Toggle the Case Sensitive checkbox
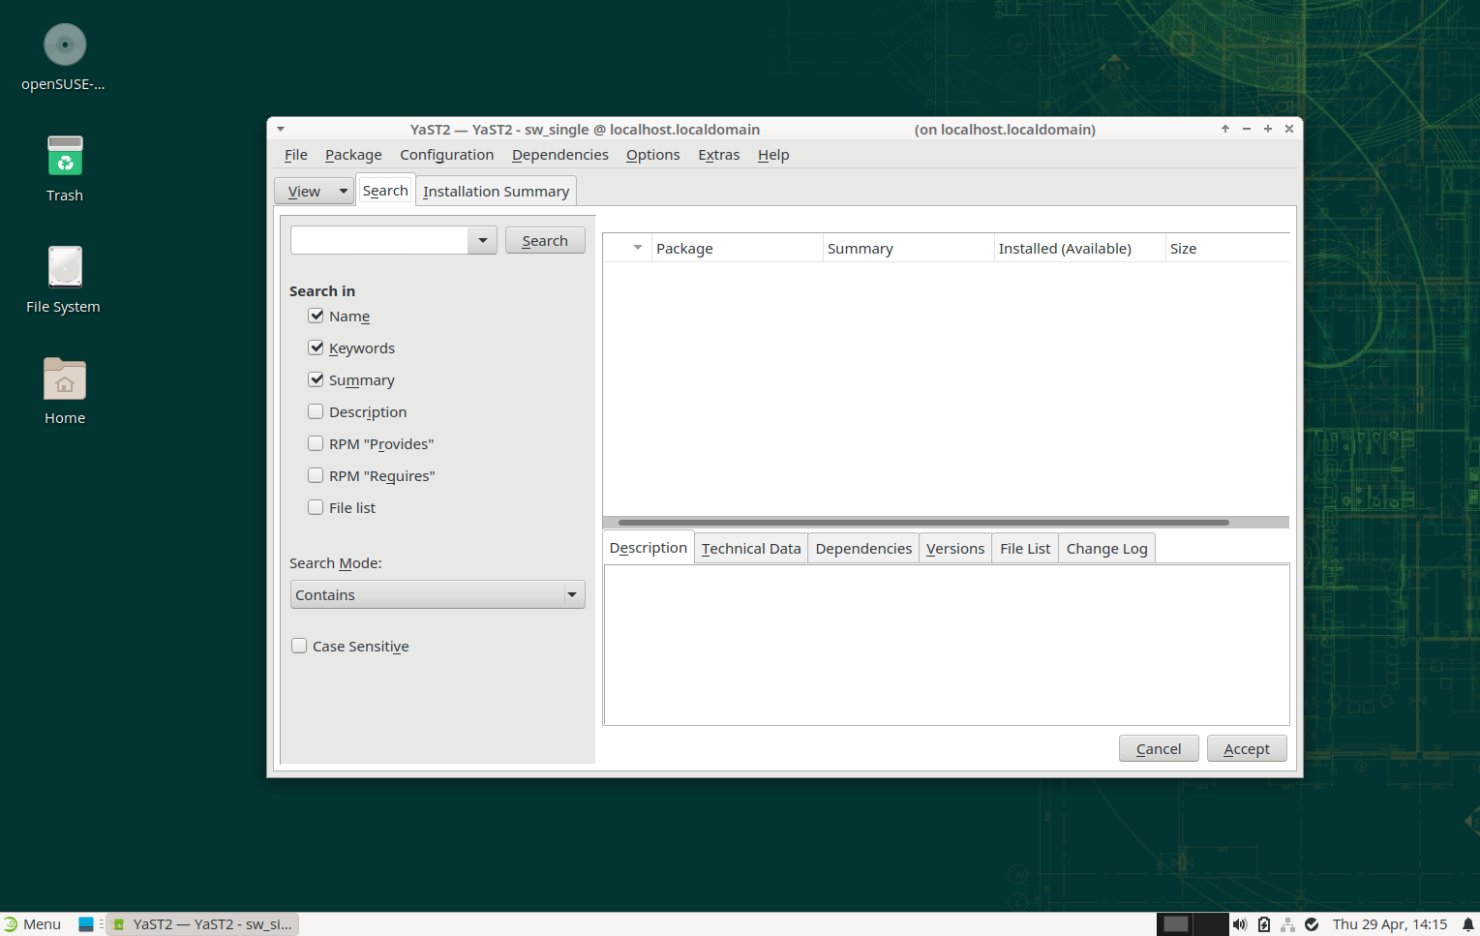The width and height of the screenshot is (1480, 936). point(299,646)
